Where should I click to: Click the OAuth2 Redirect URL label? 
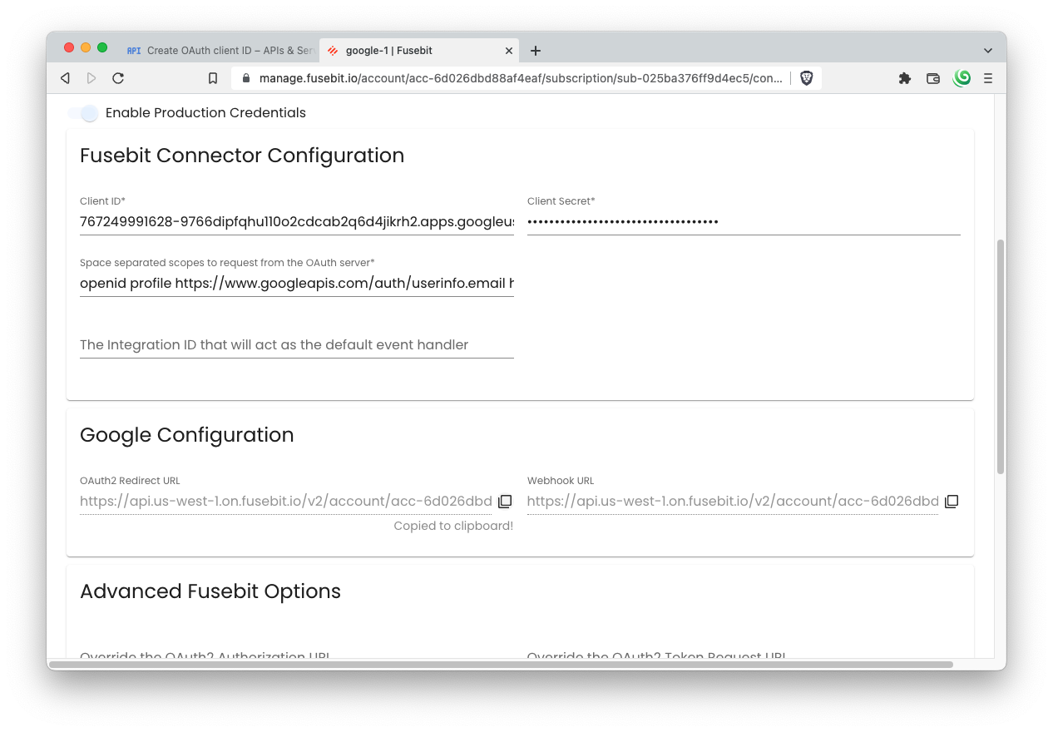point(130,481)
